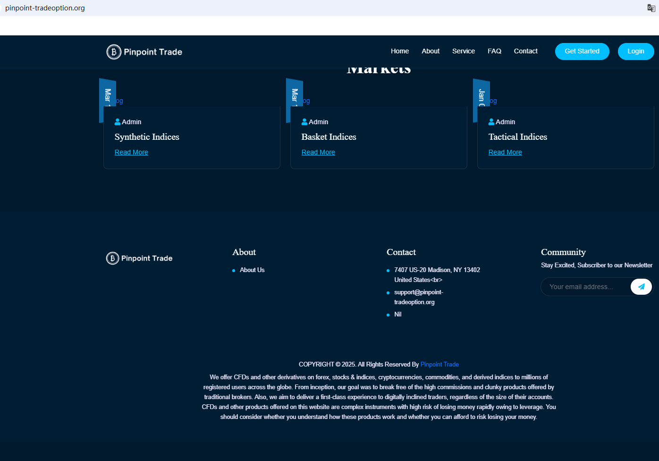Screen dimensions: 659x461
Task: Click Admin user icon on Tactical Indices card
Action: (491, 122)
